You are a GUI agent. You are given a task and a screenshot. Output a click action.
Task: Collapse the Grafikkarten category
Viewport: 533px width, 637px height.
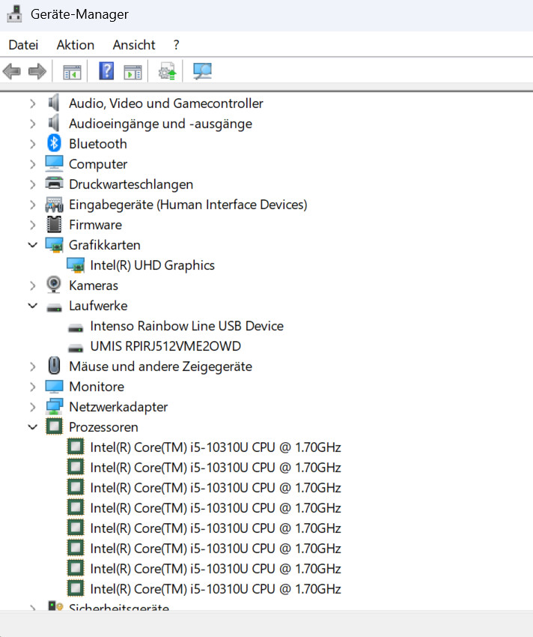(32, 245)
